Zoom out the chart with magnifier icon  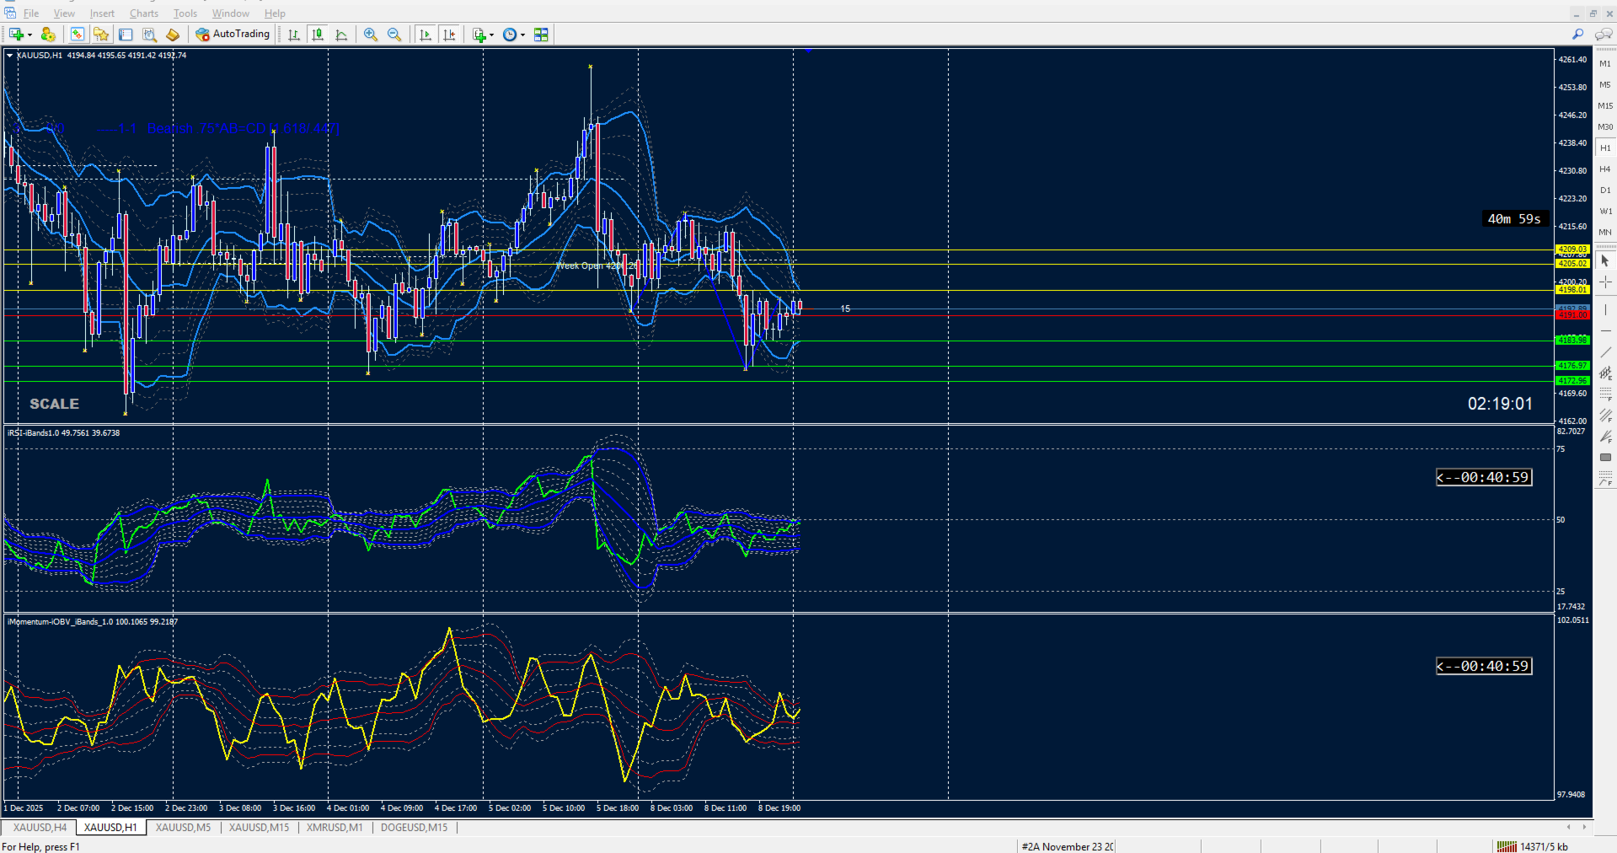click(x=394, y=35)
